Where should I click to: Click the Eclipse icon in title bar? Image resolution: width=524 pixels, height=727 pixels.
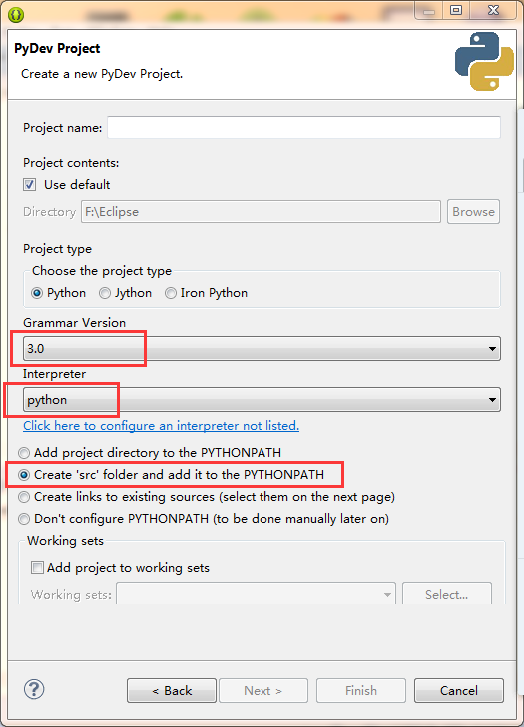point(16,15)
